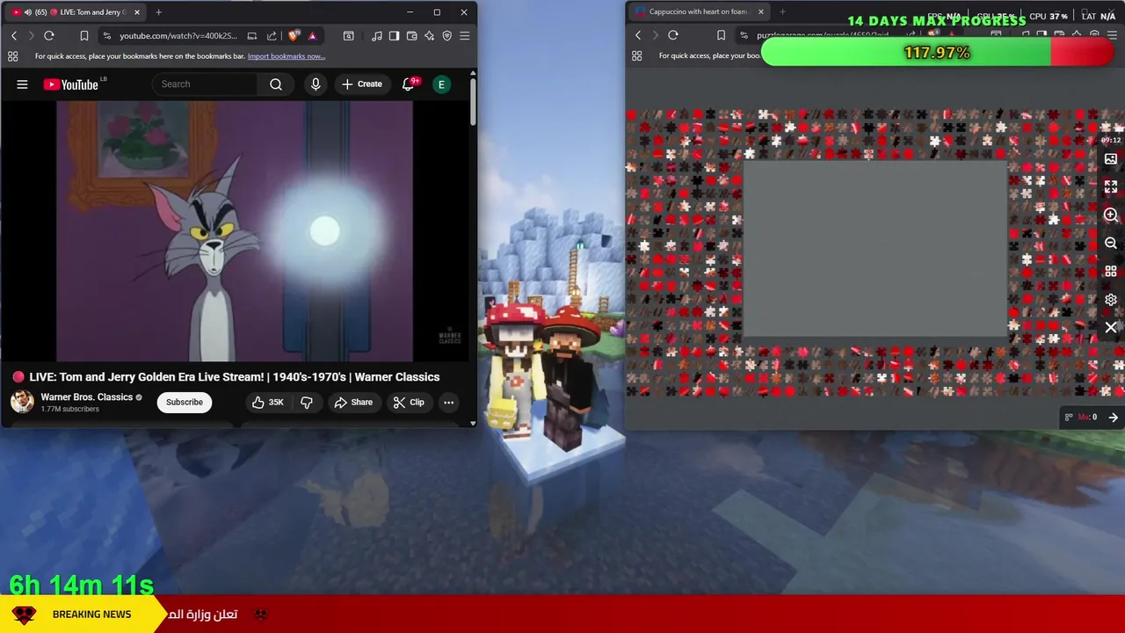Open YouTube notifications bell
This screenshot has height=633, width=1125.
408,84
